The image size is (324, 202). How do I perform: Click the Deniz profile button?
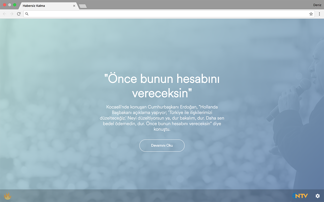click(x=317, y=5)
